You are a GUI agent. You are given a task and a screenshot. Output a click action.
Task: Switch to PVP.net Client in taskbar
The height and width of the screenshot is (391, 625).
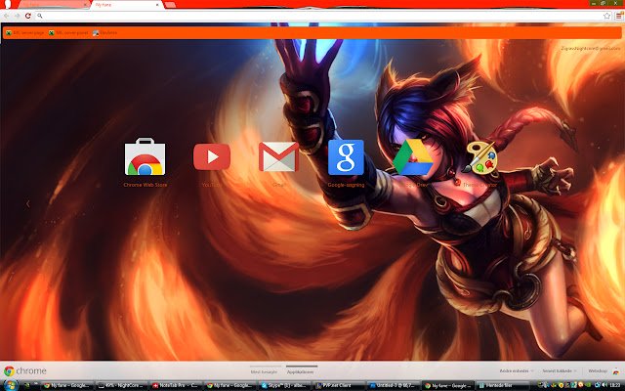339,386
